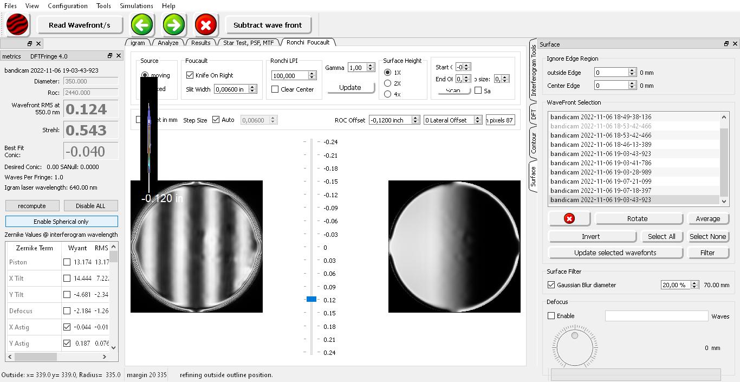Switch to the Star Test, PSF, MTF tab
740x382 pixels.
(x=249, y=42)
